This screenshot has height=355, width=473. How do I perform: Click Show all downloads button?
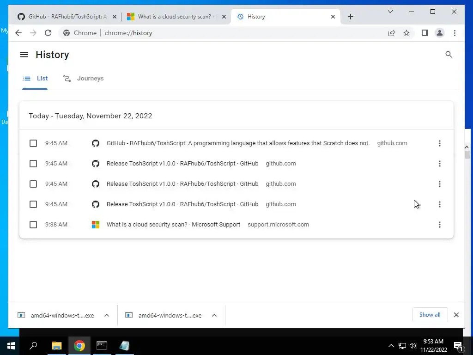(x=430, y=315)
